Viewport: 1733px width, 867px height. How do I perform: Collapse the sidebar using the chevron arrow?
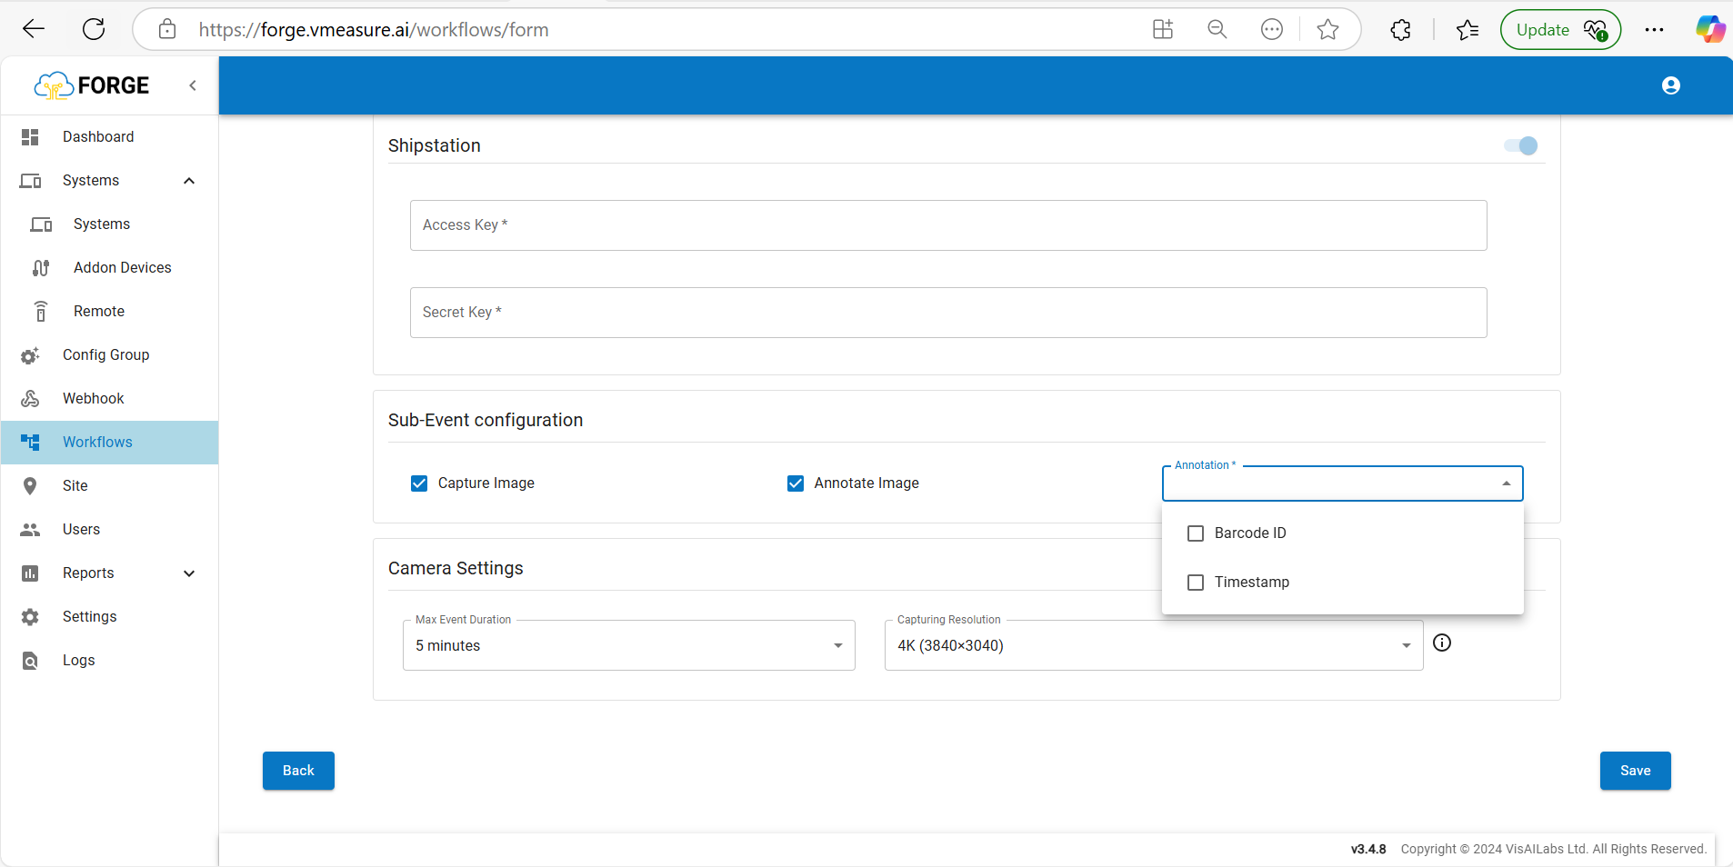193,85
